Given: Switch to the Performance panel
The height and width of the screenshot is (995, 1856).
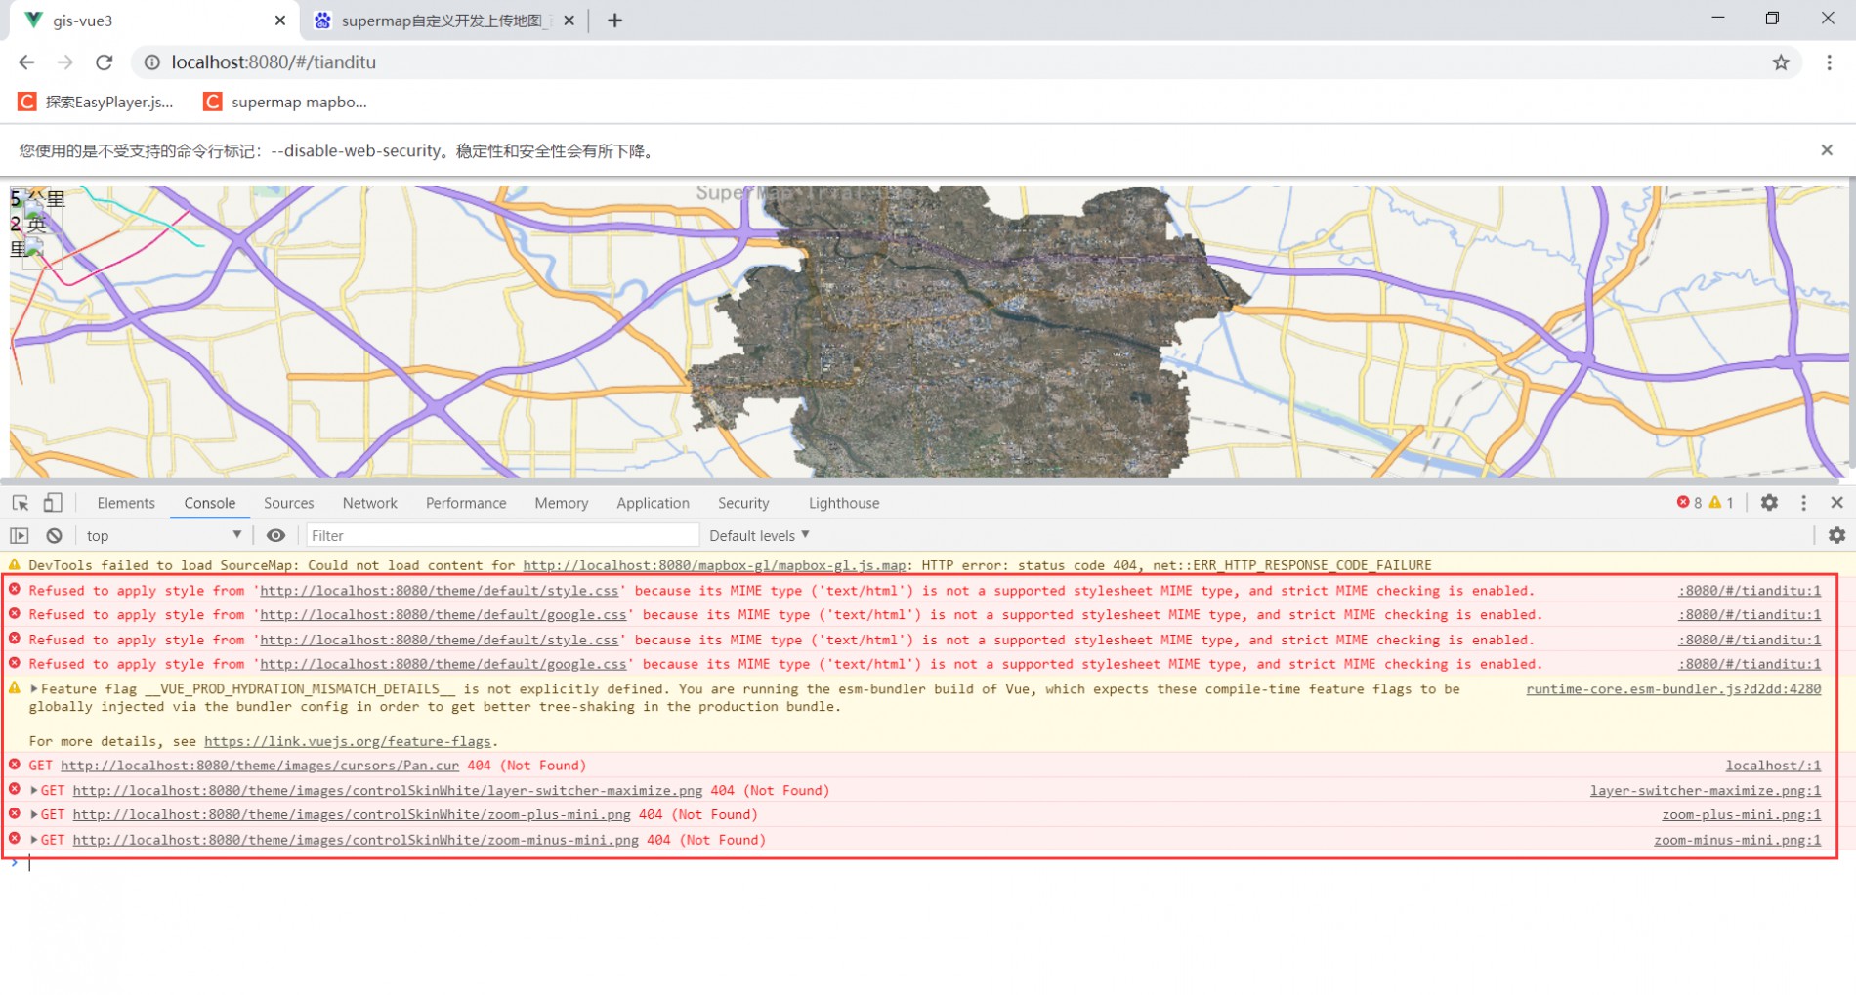Looking at the screenshot, I should click(466, 503).
